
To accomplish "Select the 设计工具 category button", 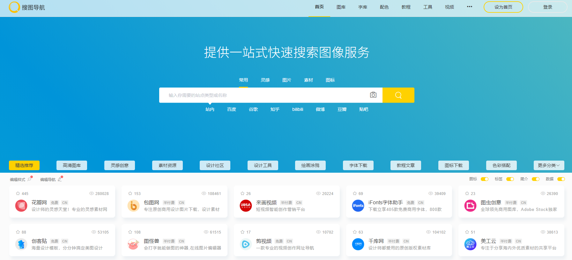I will click(x=263, y=165).
